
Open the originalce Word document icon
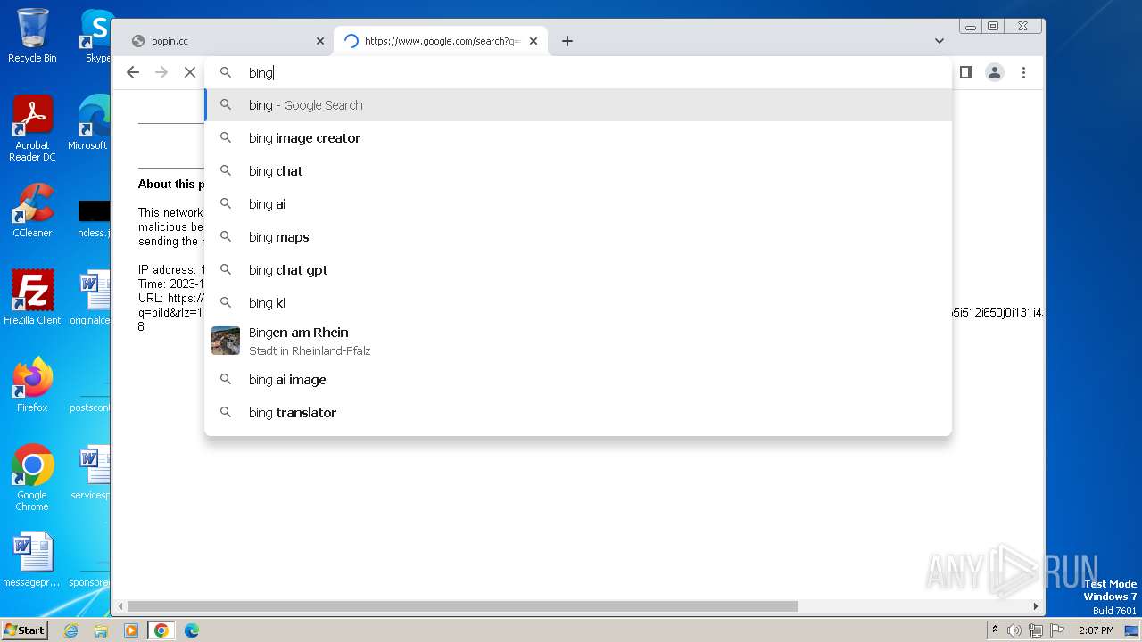[x=92, y=298]
